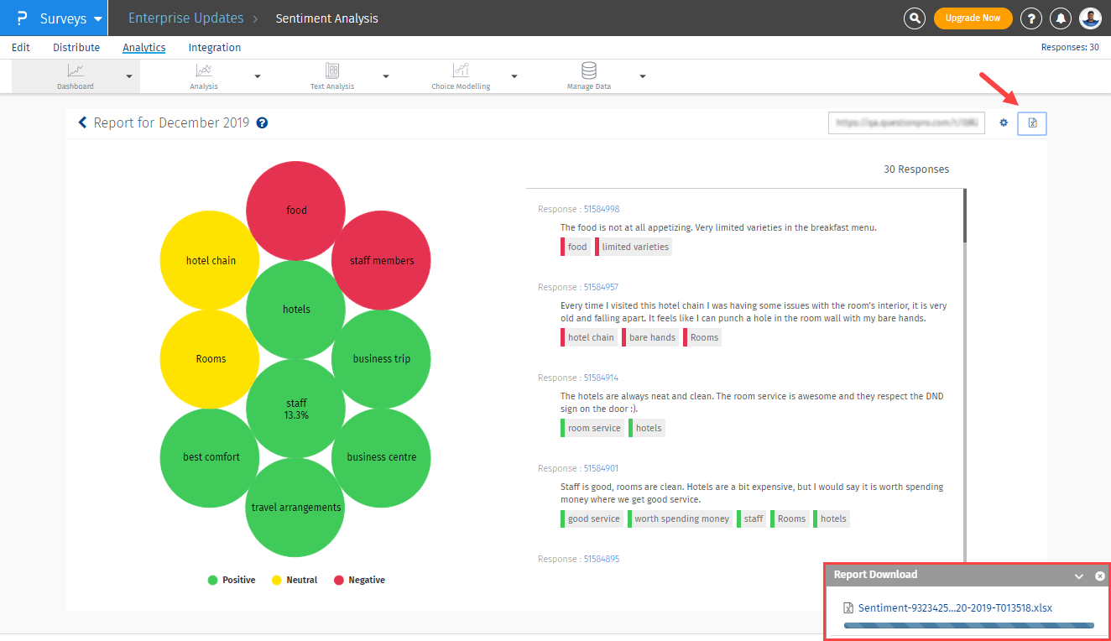Open response 51584998 link
1111x641 pixels.
pos(602,209)
